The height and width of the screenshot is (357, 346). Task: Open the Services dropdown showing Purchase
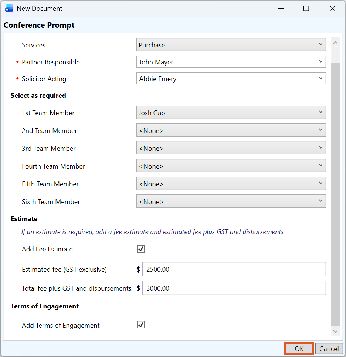click(x=231, y=44)
